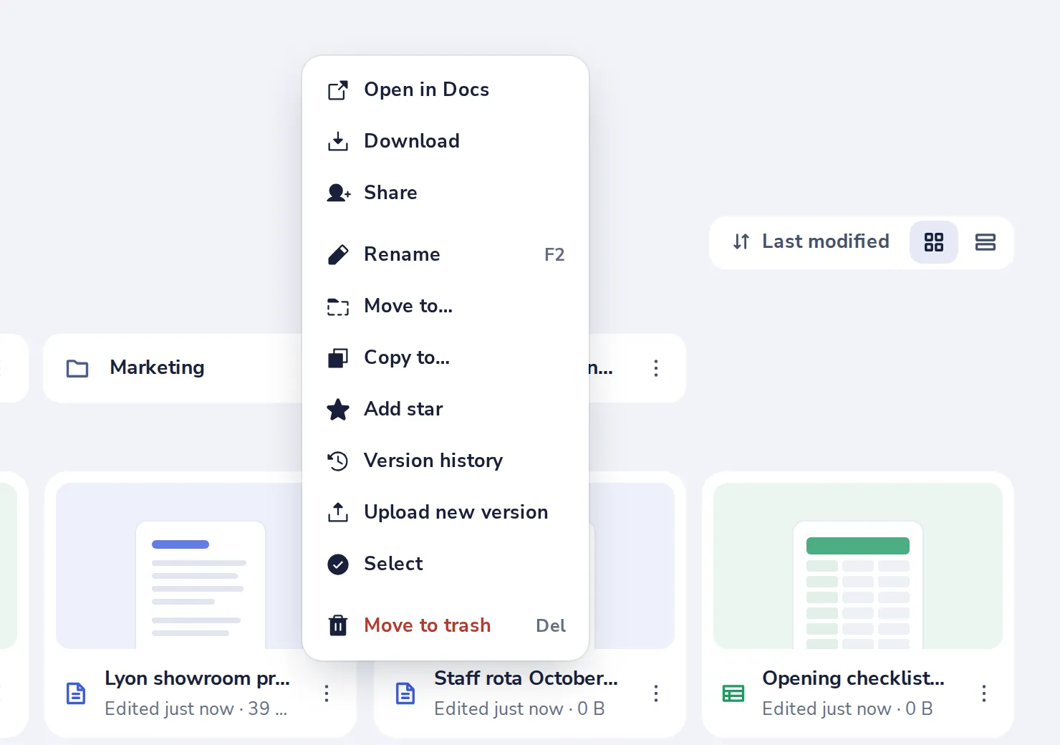Switch to grid view layout
The height and width of the screenshot is (745, 1060).
pyautogui.click(x=934, y=242)
